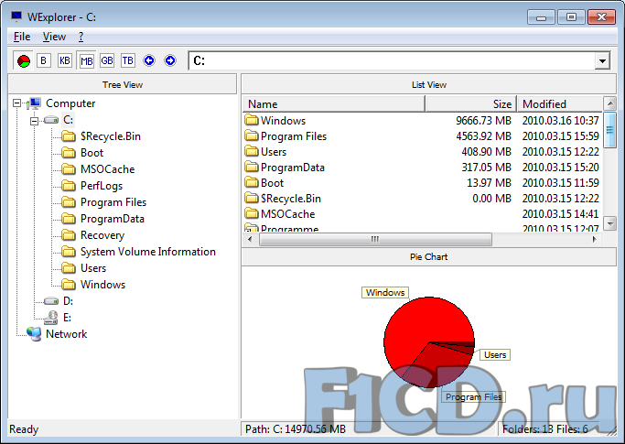Toggle the pie chart toolbar icon
This screenshot has width=625, height=444.
click(24, 61)
